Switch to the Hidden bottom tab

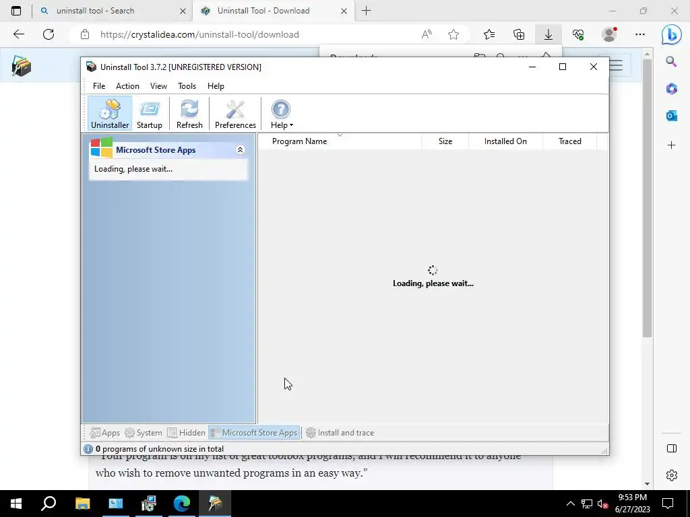[187, 433]
